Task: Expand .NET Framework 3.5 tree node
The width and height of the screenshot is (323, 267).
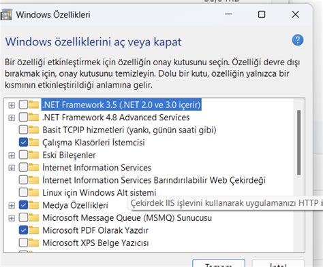Action: click(x=12, y=105)
